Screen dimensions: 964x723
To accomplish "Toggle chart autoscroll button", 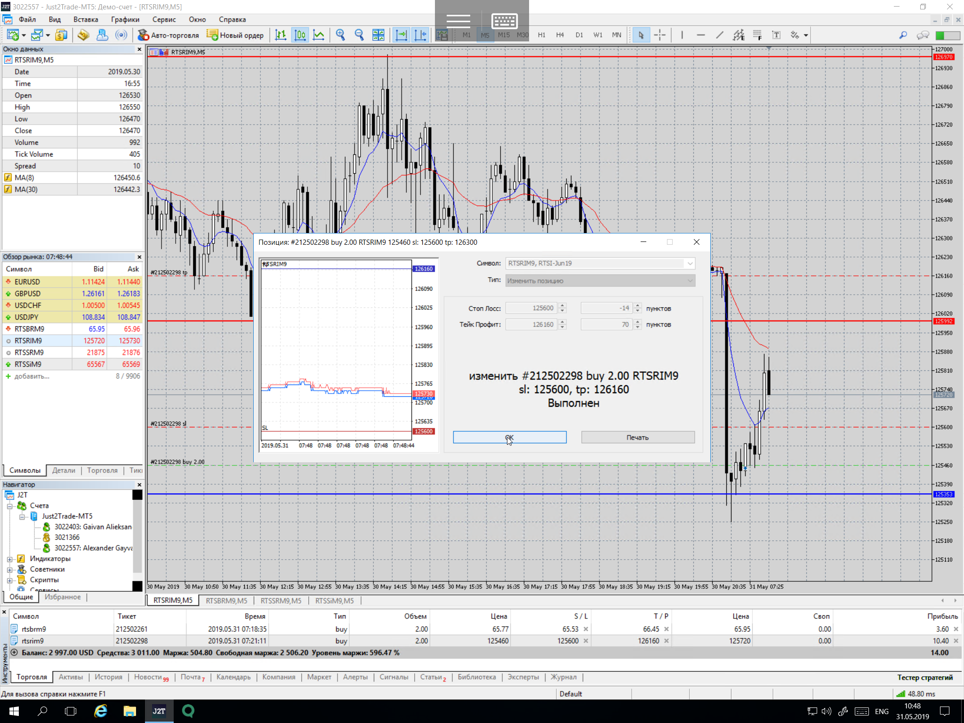I will (401, 35).
